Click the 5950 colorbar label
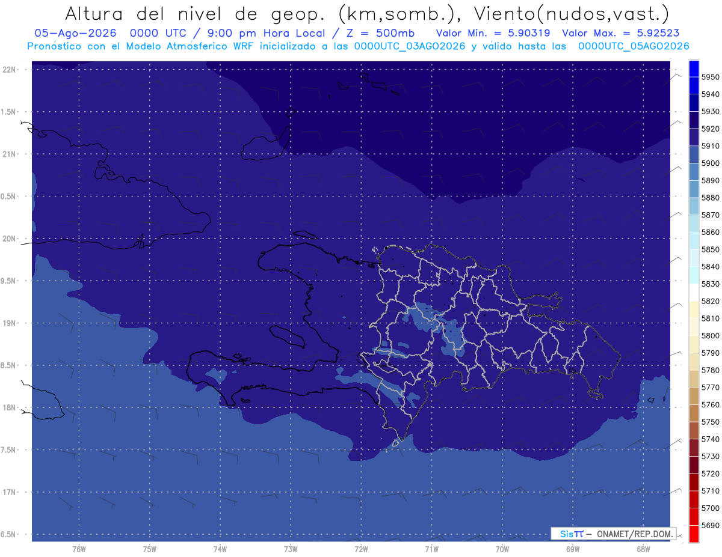The height and width of the screenshot is (557, 722). click(x=711, y=77)
